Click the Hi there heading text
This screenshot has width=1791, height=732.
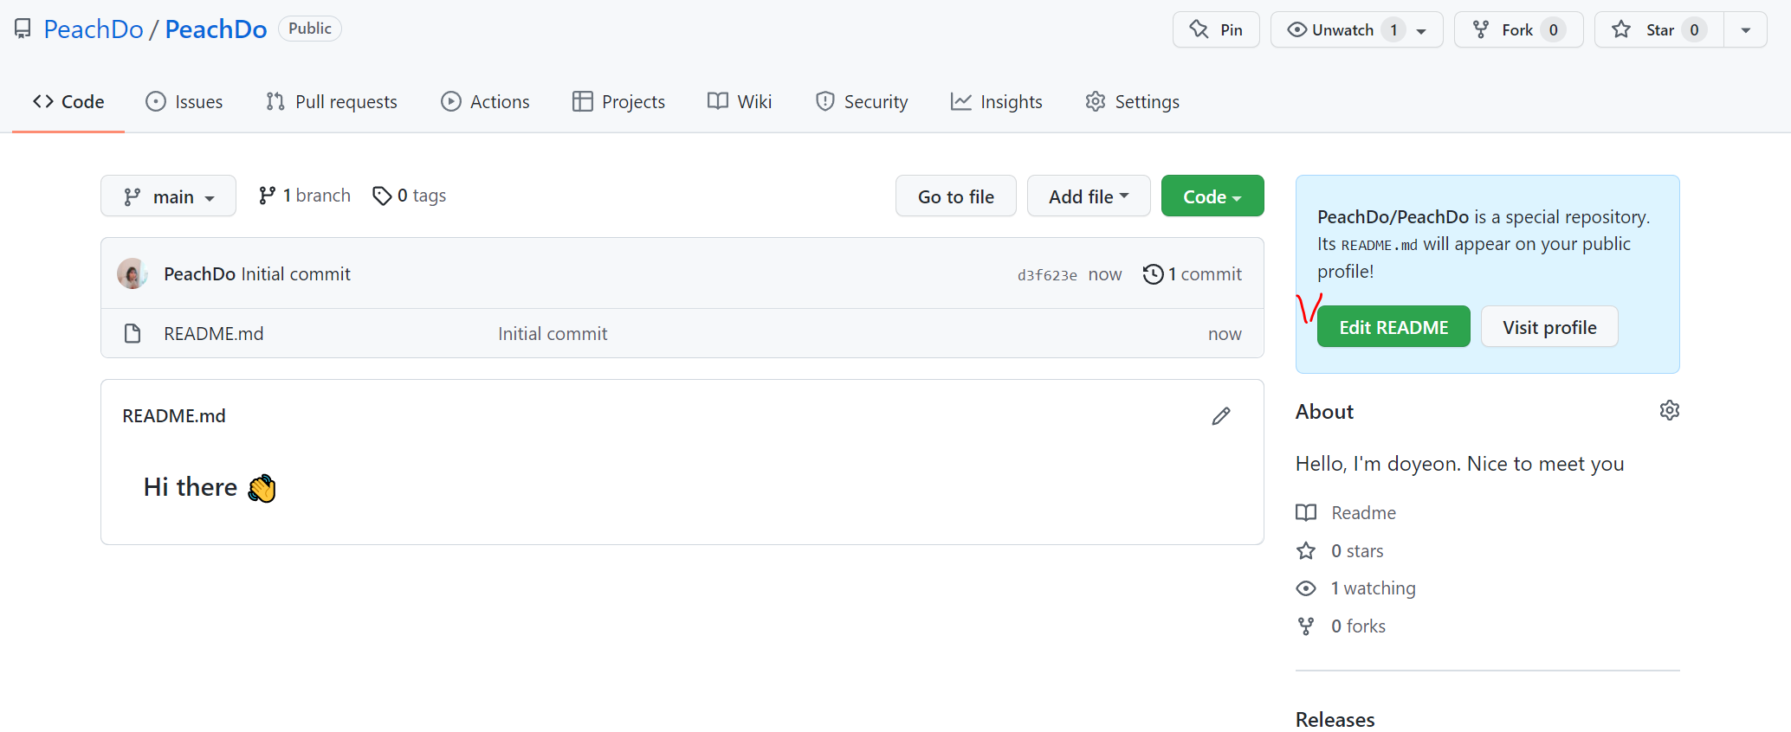pyautogui.click(x=191, y=487)
